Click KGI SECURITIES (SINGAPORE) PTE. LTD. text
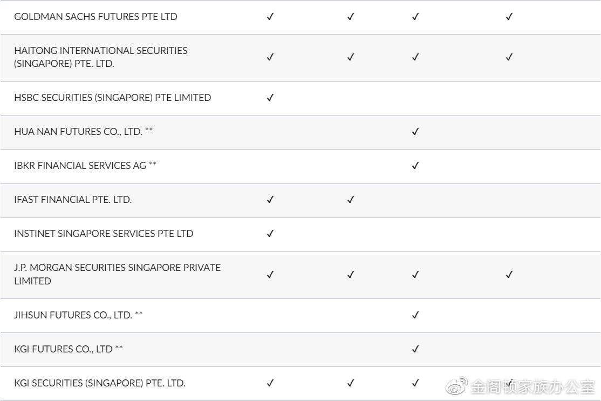601x401 pixels. (100, 383)
